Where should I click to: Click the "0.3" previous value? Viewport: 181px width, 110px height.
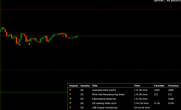point(170,94)
